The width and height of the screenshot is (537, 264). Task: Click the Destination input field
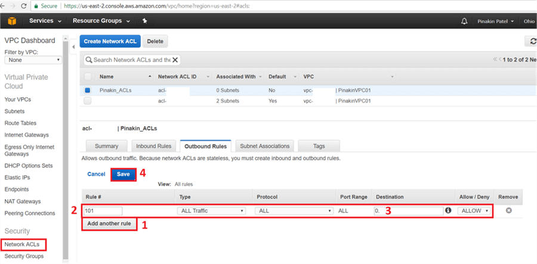pyautogui.click(x=409, y=210)
